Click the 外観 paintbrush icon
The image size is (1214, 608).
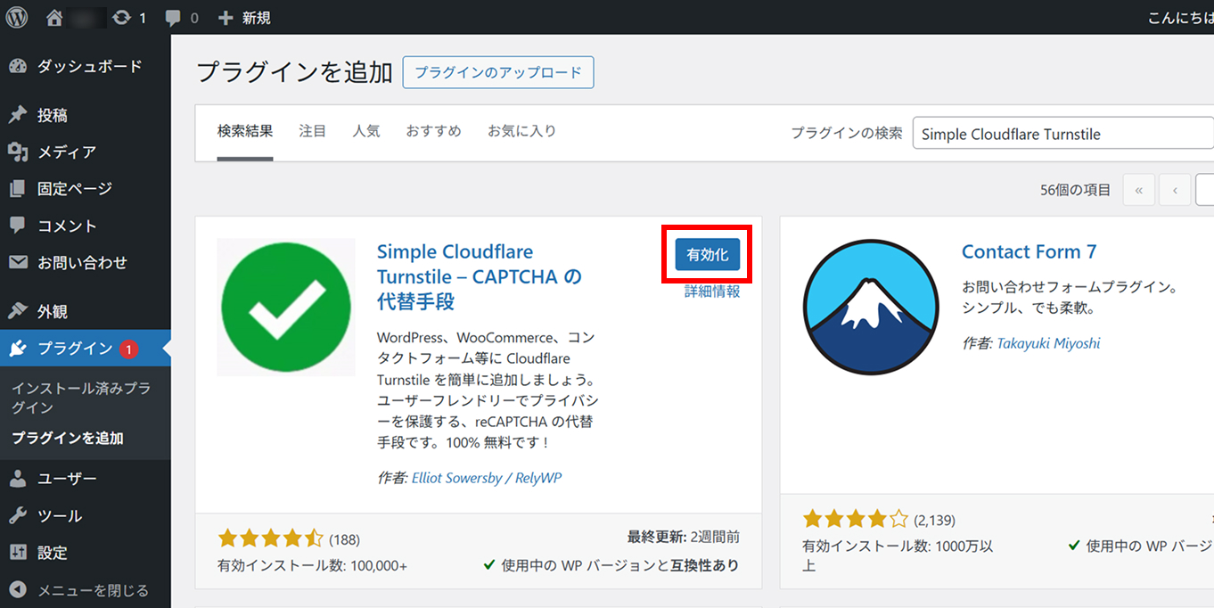coord(17,312)
